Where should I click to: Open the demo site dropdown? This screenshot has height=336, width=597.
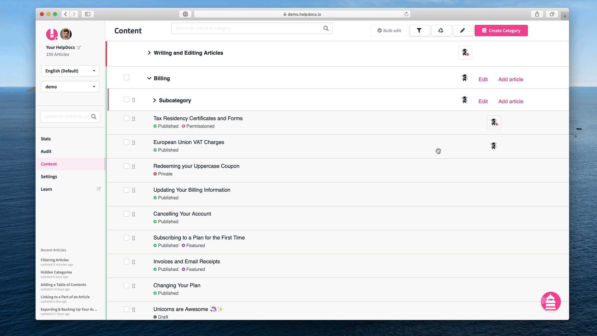tap(70, 87)
